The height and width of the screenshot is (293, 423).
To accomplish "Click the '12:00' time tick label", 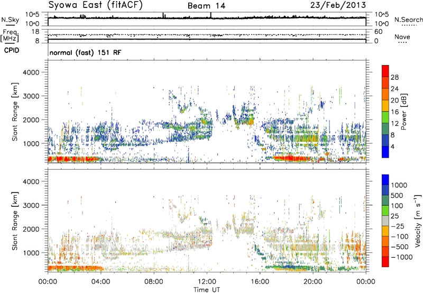I will tap(207, 281).
